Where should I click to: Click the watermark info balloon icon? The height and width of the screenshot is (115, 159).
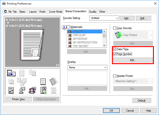(x=64, y=27)
